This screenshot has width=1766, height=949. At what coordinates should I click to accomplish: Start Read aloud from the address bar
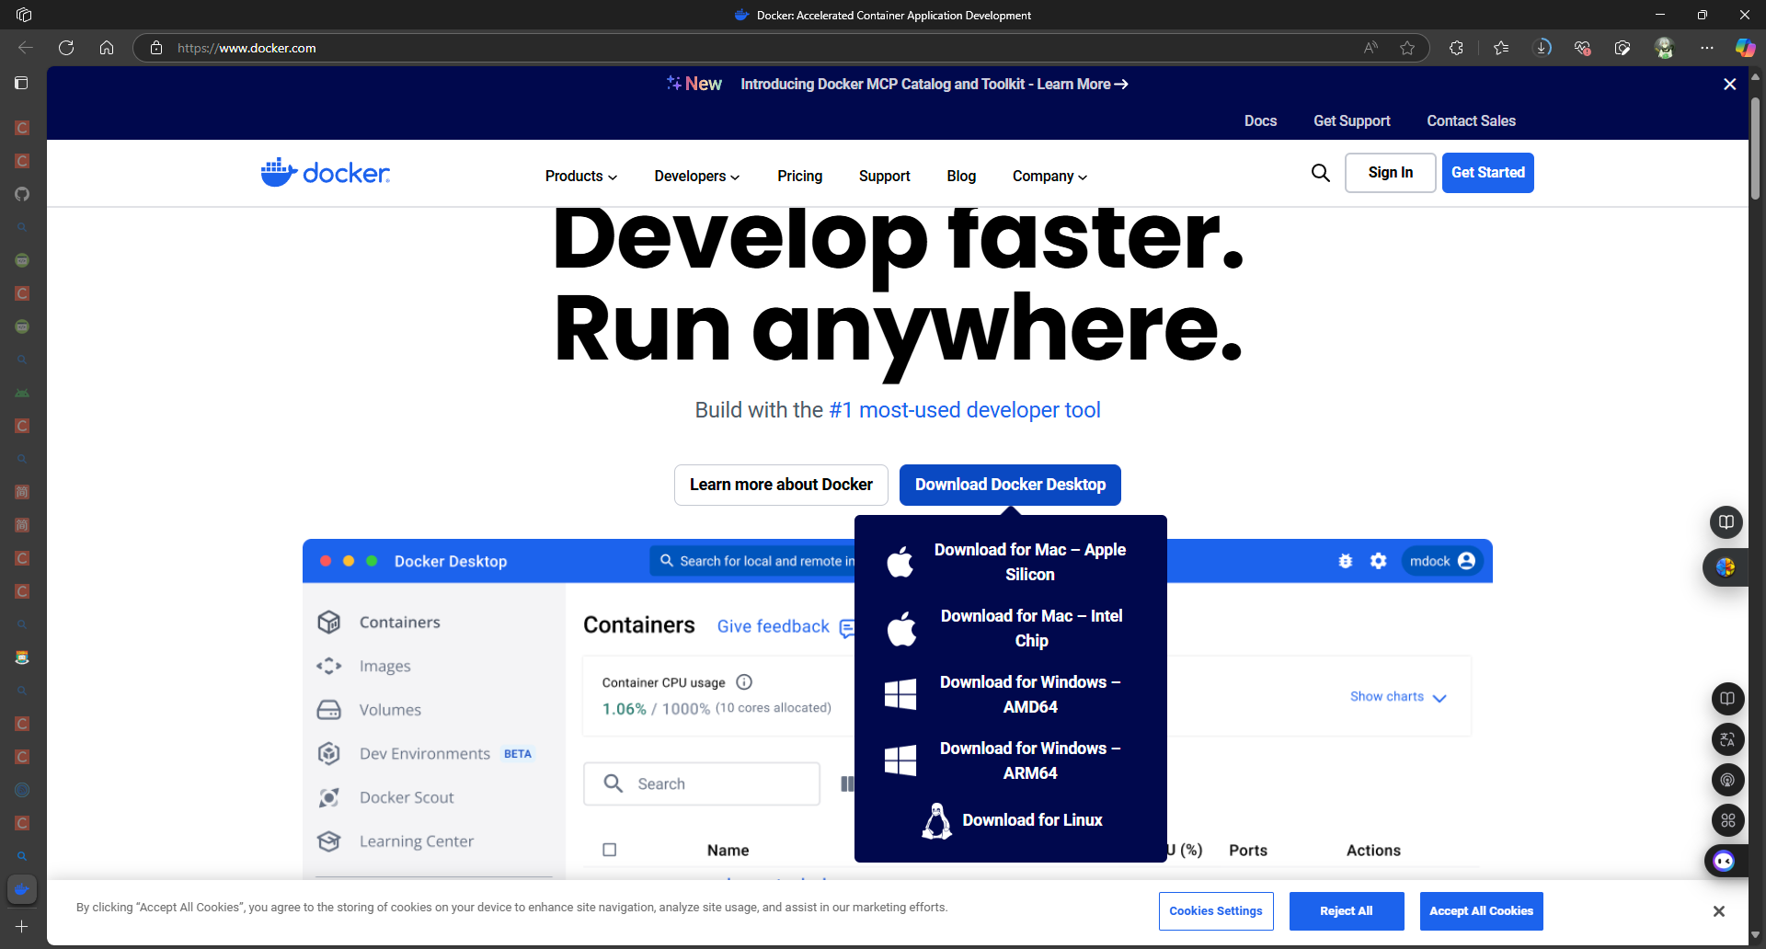tap(1370, 48)
